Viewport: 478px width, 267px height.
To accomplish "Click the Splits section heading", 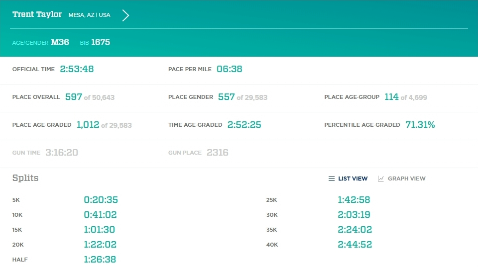I will pos(25,178).
